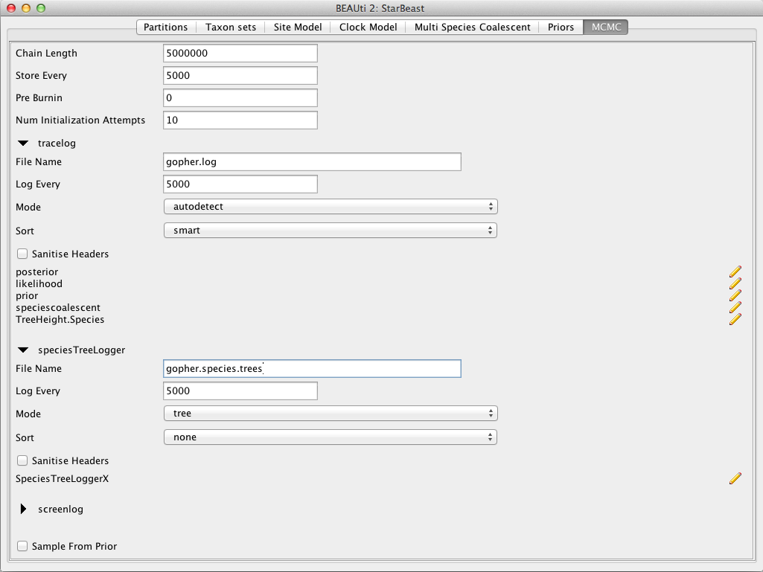
Task: Click the pencil edit icon for prior
Action: click(735, 295)
